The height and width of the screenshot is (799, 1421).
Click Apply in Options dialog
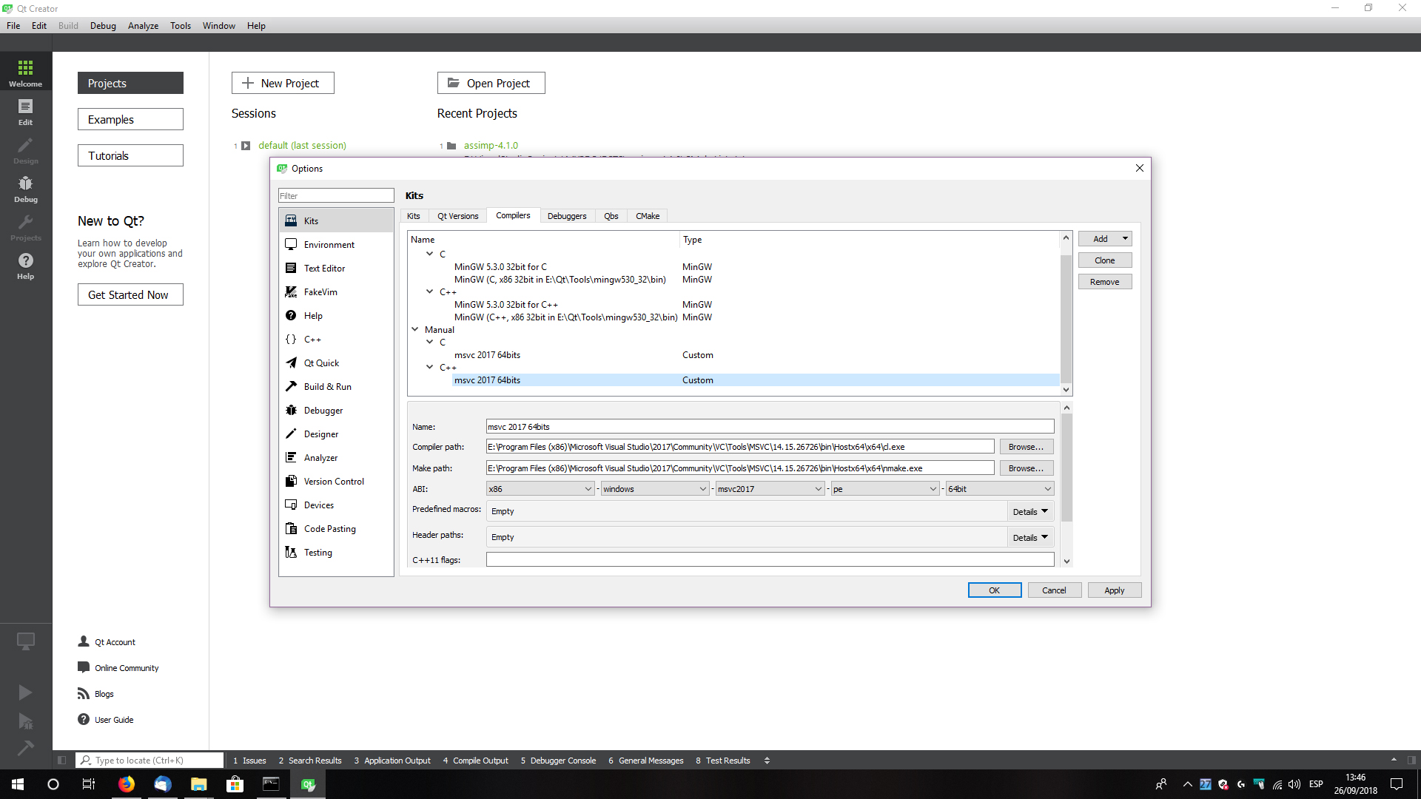coord(1115,590)
